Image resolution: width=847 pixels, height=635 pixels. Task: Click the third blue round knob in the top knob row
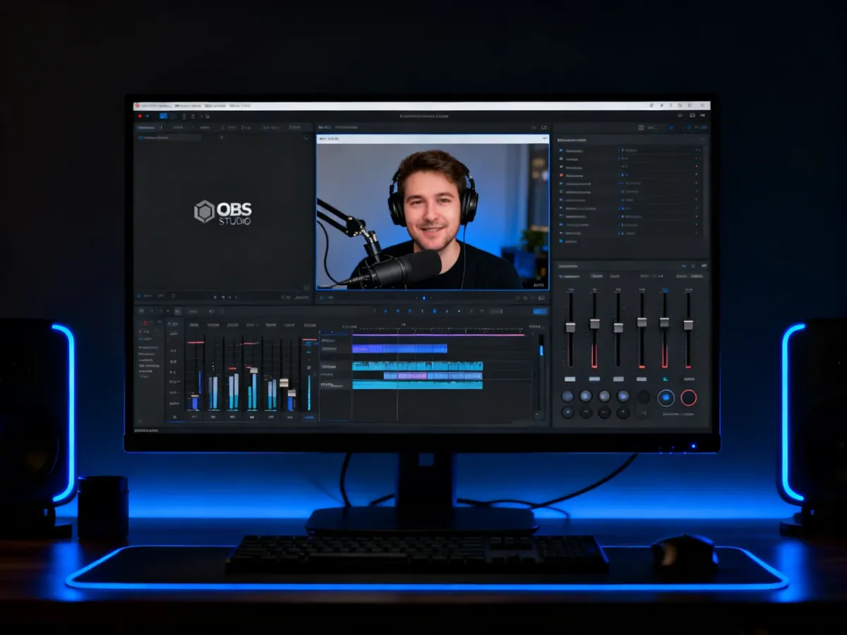point(605,397)
